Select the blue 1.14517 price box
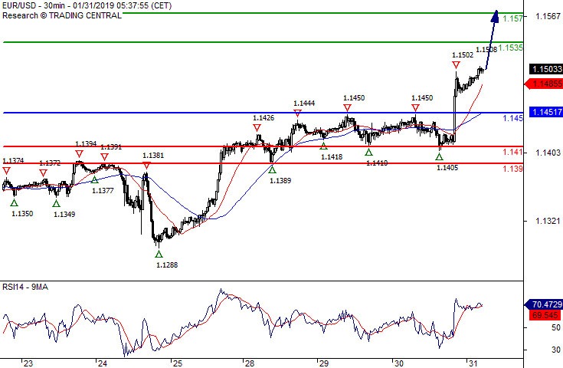Viewport: 563px width, 368px height. tap(546, 112)
